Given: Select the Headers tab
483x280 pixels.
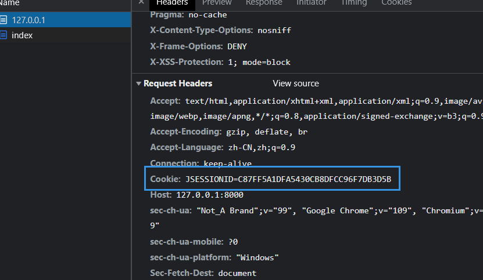Looking at the screenshot, I should [x=172, y=3].
